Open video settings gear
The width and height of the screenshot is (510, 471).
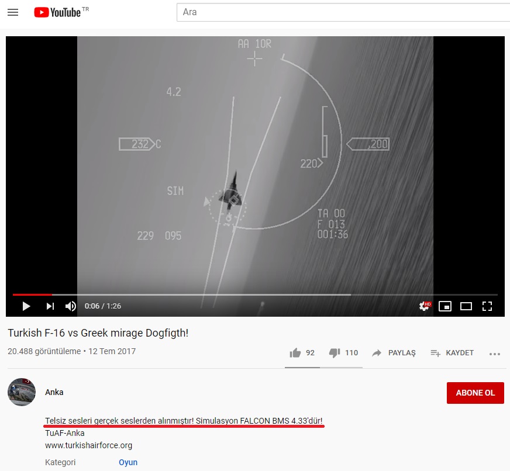425,306
